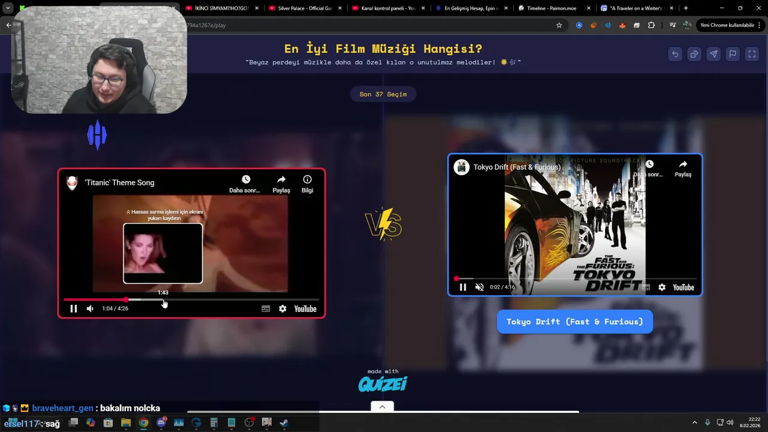The height and width of the screenshot is (432, 768).
Task: Click the channel avatar on Tokyo Drift video
Action: (461, 167)
